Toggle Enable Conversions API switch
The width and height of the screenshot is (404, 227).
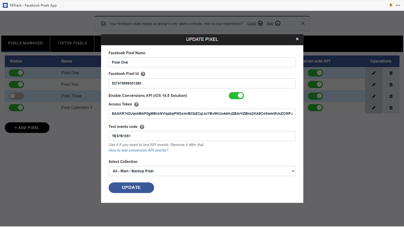[236, 96]
